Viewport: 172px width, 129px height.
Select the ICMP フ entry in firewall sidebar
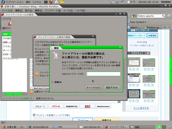7,54
